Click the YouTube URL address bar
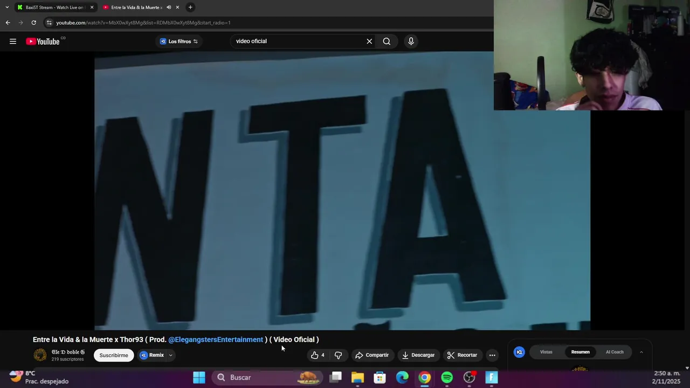The width and height of the screenshot is (690, 388). pyautogui.click(x=143, y=23)
